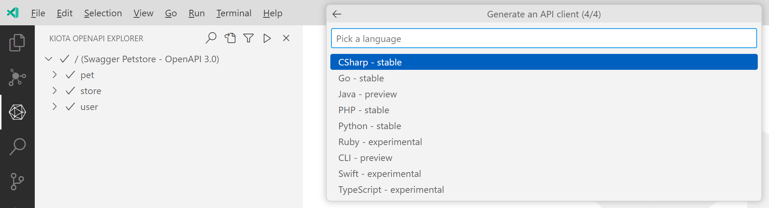Click the KIOTA OPENAPI EXPLORER panel title
The image size is (769, 208).
point(96,38)
